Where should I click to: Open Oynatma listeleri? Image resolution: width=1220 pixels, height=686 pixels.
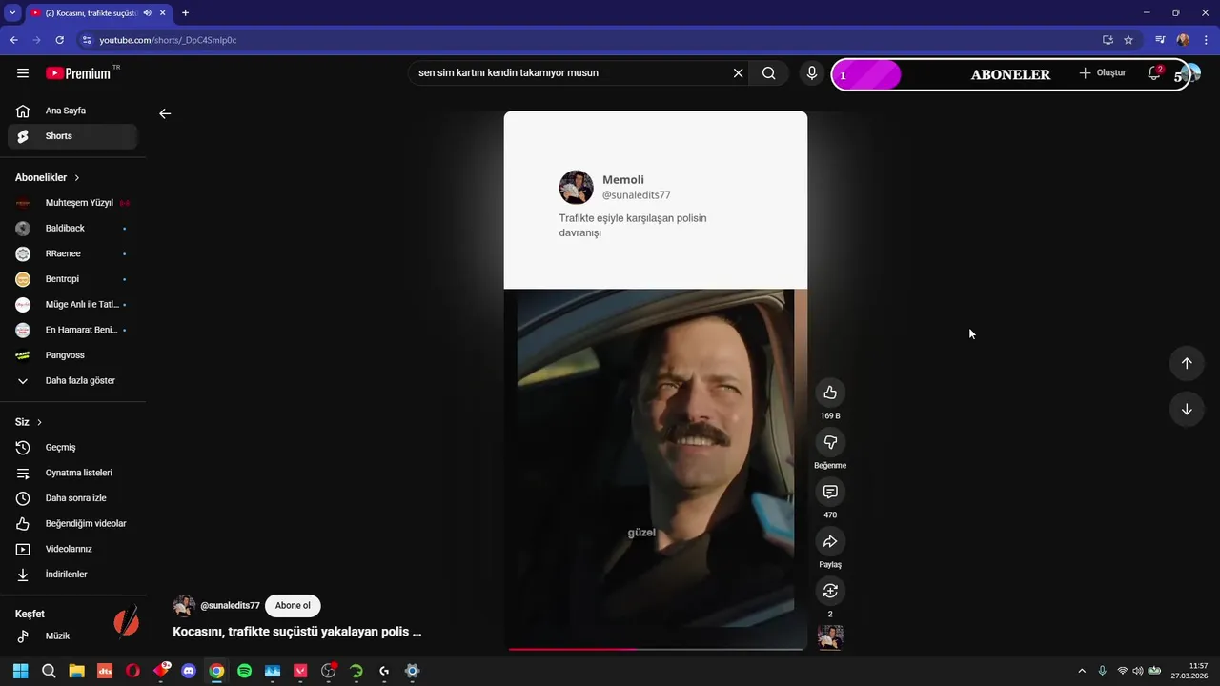72,473
